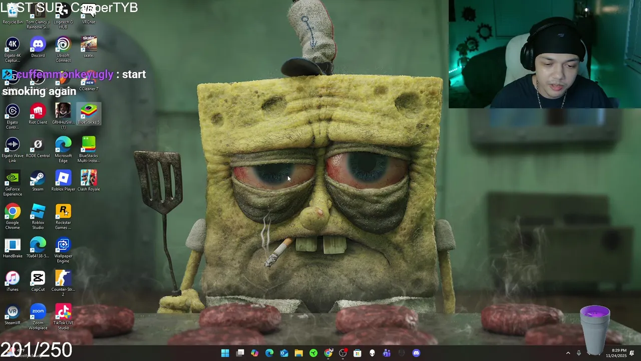This screenshot has width=641, height=361.
Task: Launch Copilot from the taskbar
Action: coord(255,353)
